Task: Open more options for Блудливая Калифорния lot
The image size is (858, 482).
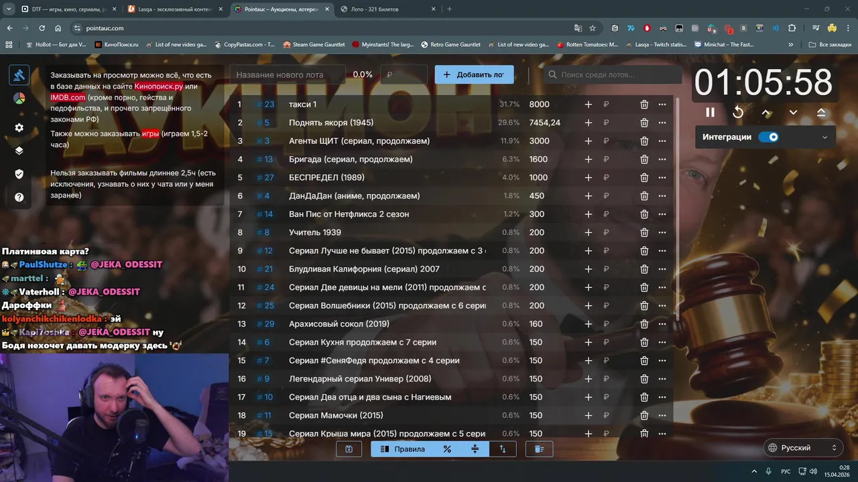Action: click(x=662, y=269)
